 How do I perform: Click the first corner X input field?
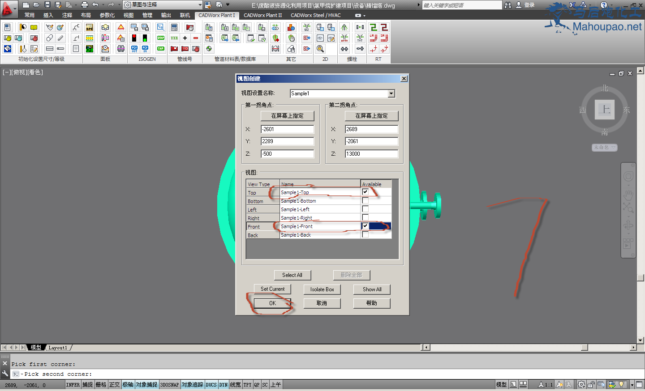[287, 129]
